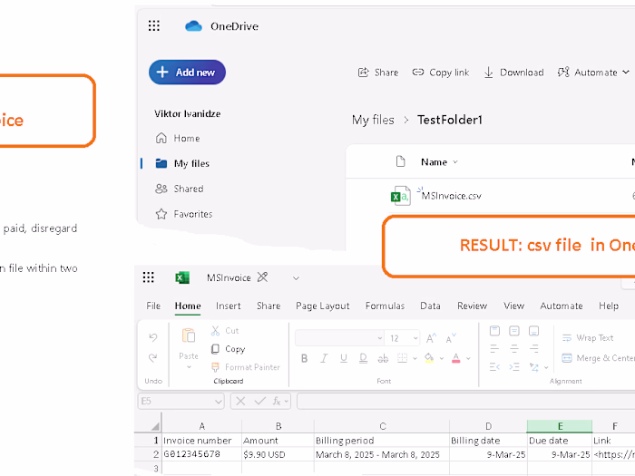Click the Undo arrow icon
Screen dimensions: 635x476
click(x=152, y=337)
